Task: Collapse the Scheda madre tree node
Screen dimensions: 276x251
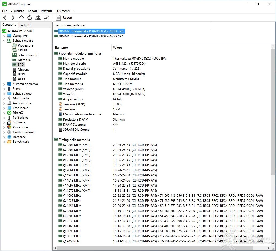Action: tap(4, 41)
